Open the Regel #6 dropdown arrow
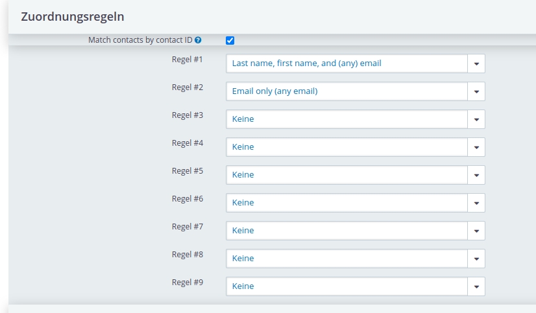The image size is (536, 313). [476, 203]
